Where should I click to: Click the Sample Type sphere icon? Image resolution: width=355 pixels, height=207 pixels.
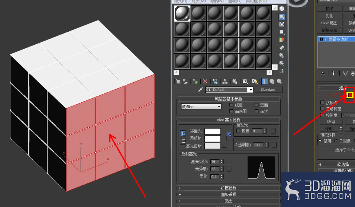click(282, 9)
